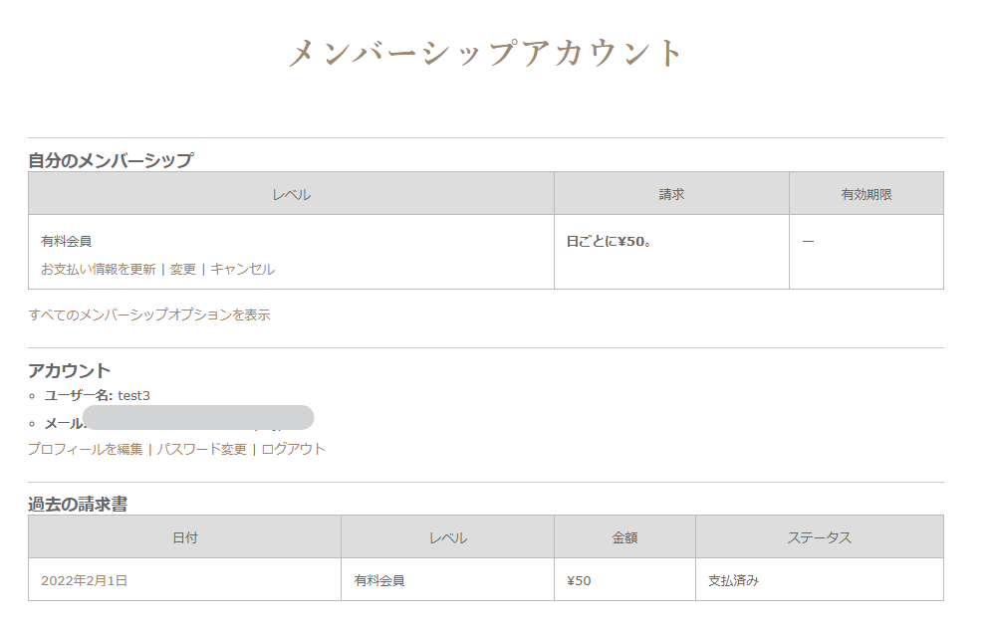Show すべてのメンバーシップオプションを表示 link
Image resolution: width=992 pixels, height=628 pixels.
pos(148,314)
